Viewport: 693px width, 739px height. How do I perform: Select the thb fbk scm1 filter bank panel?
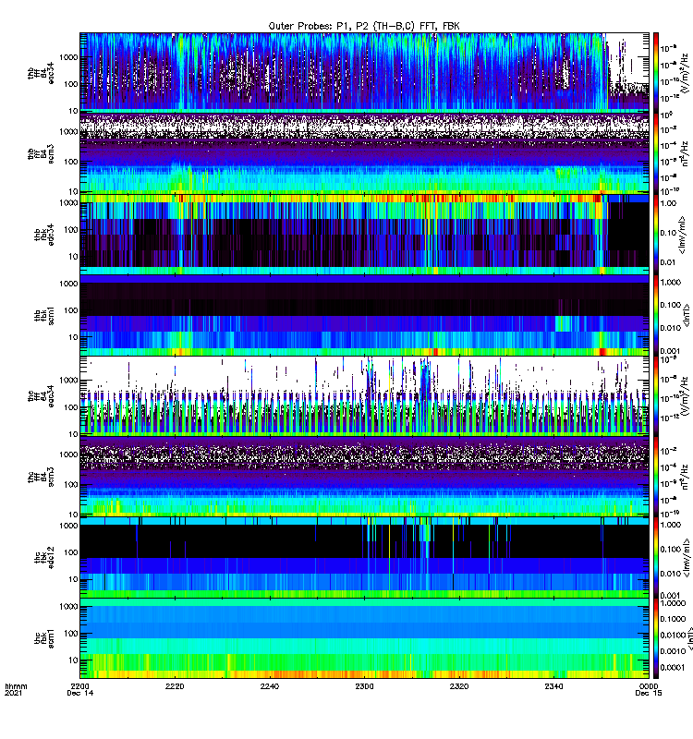click(x=364, y=315)
